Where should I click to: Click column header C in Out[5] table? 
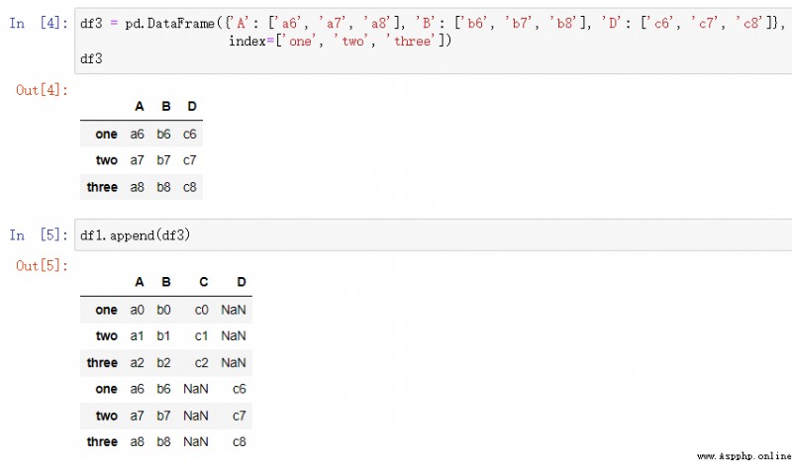204,282
